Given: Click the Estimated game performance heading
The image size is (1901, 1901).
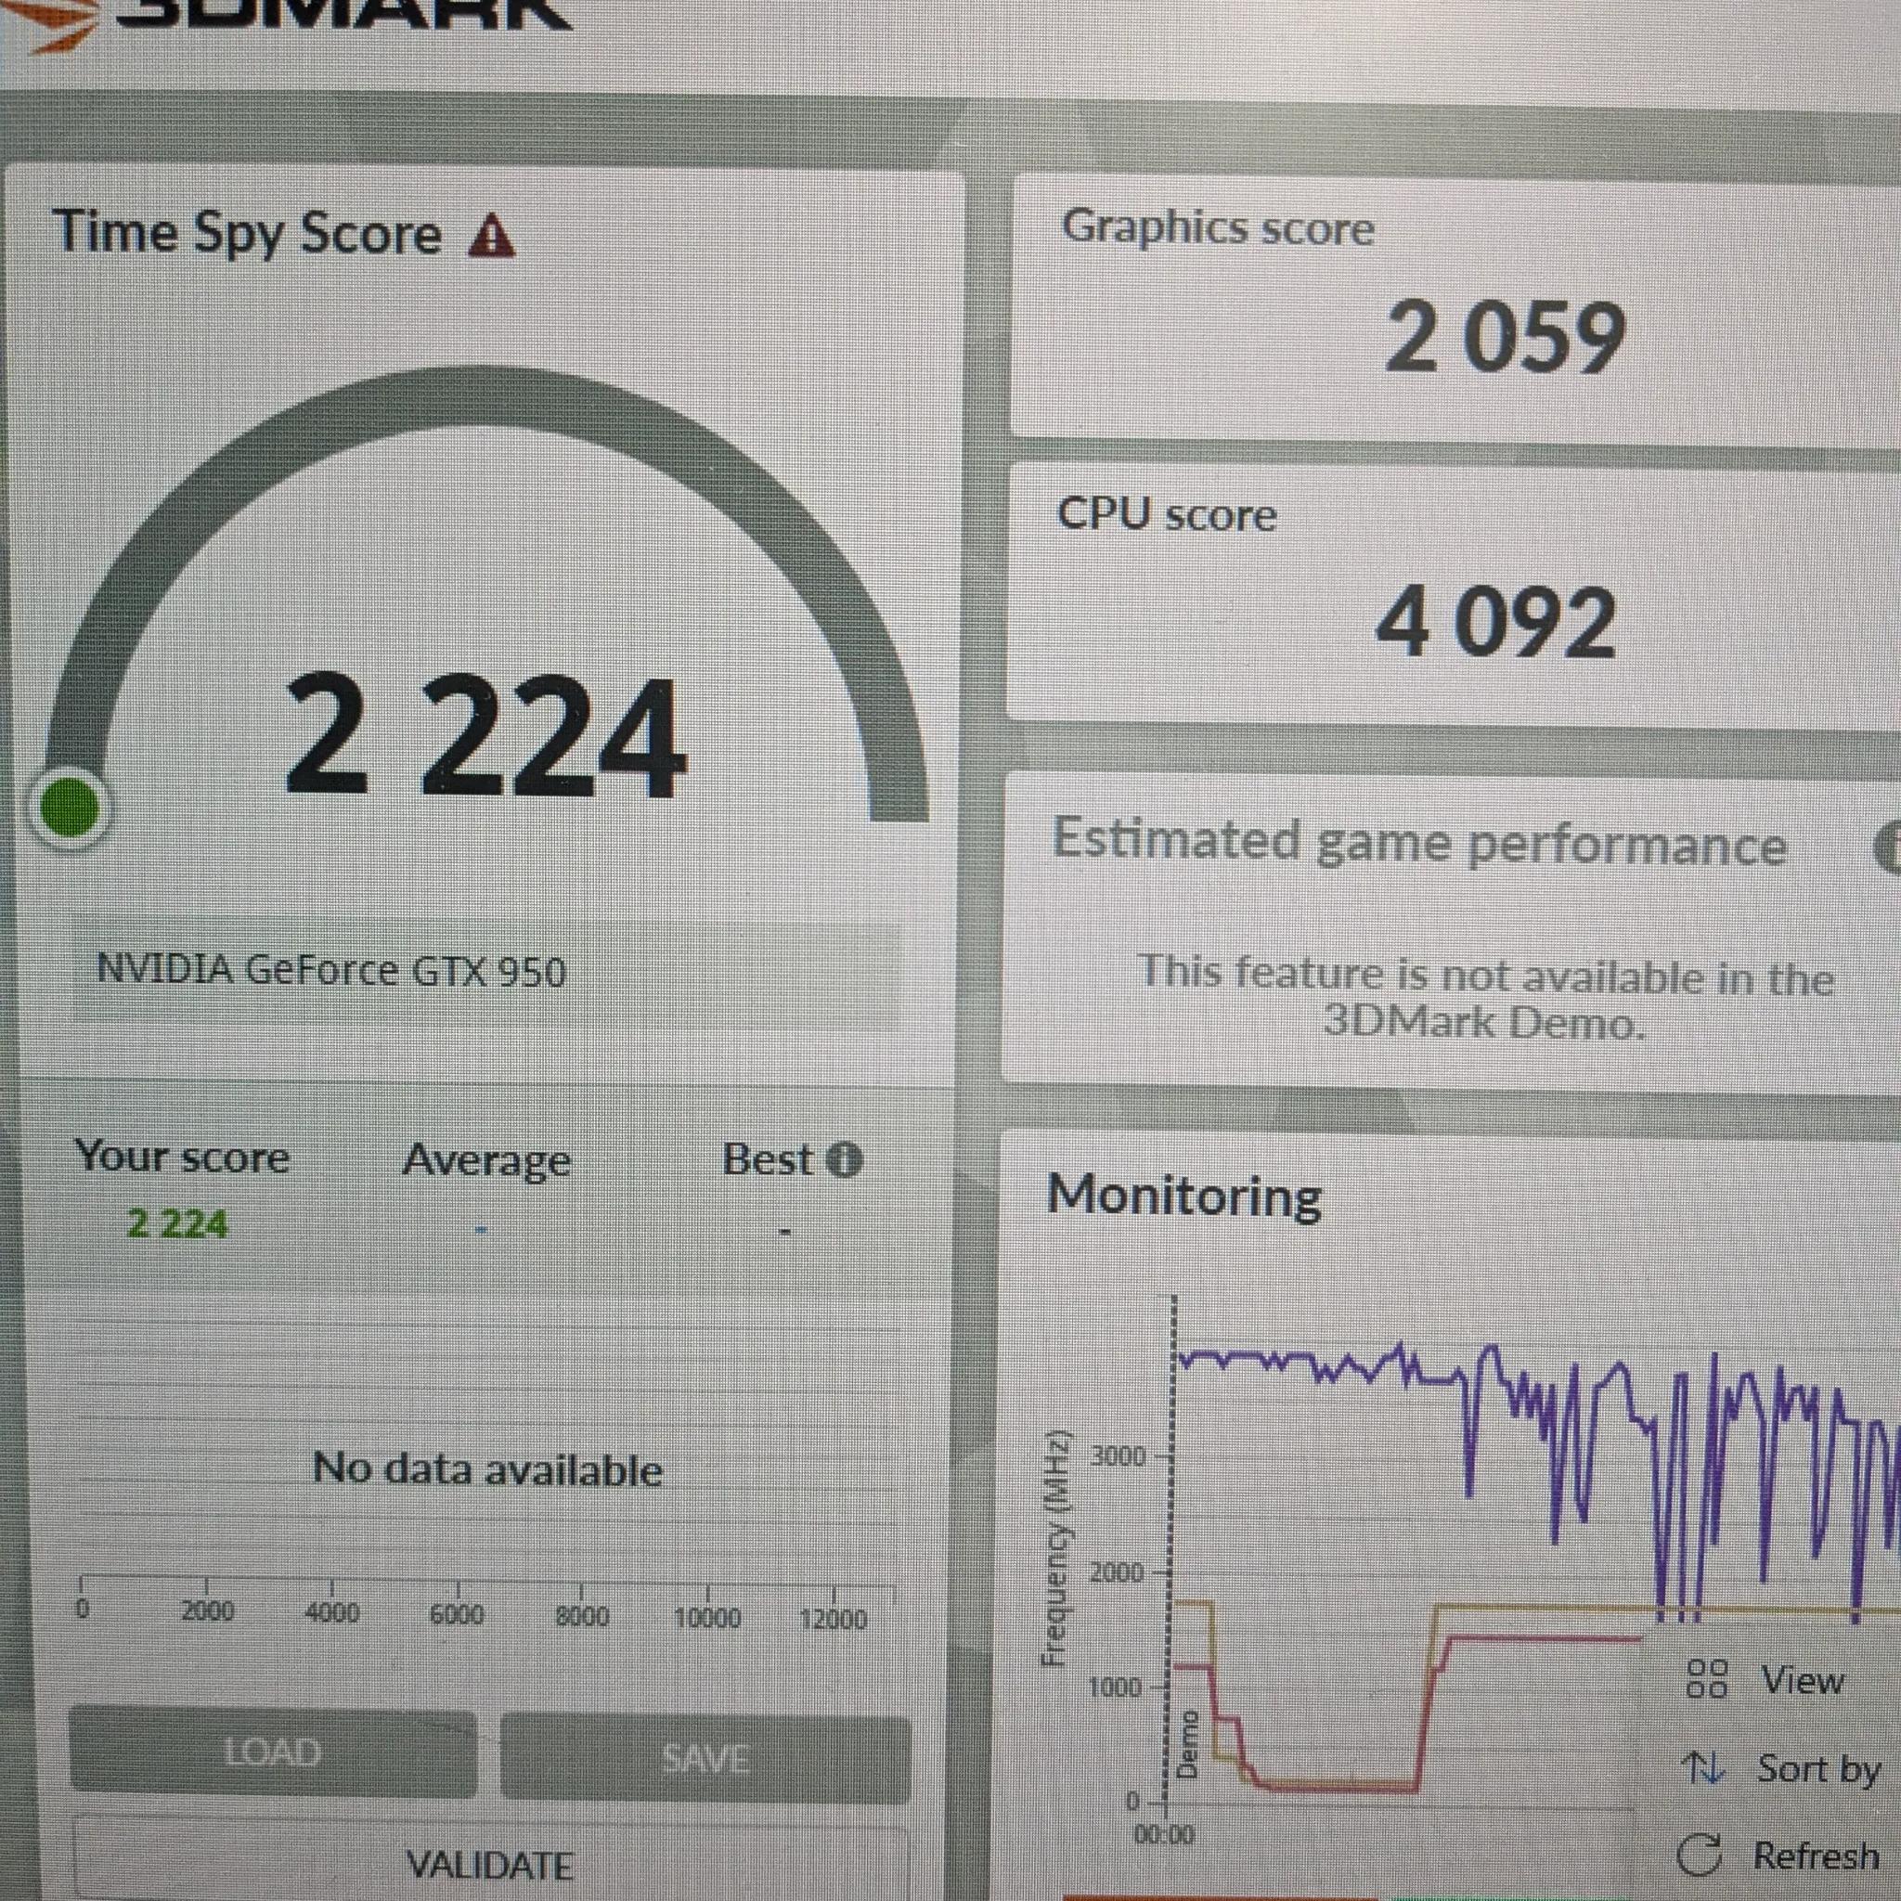Looking at the screenshot, I should 1419,845.
